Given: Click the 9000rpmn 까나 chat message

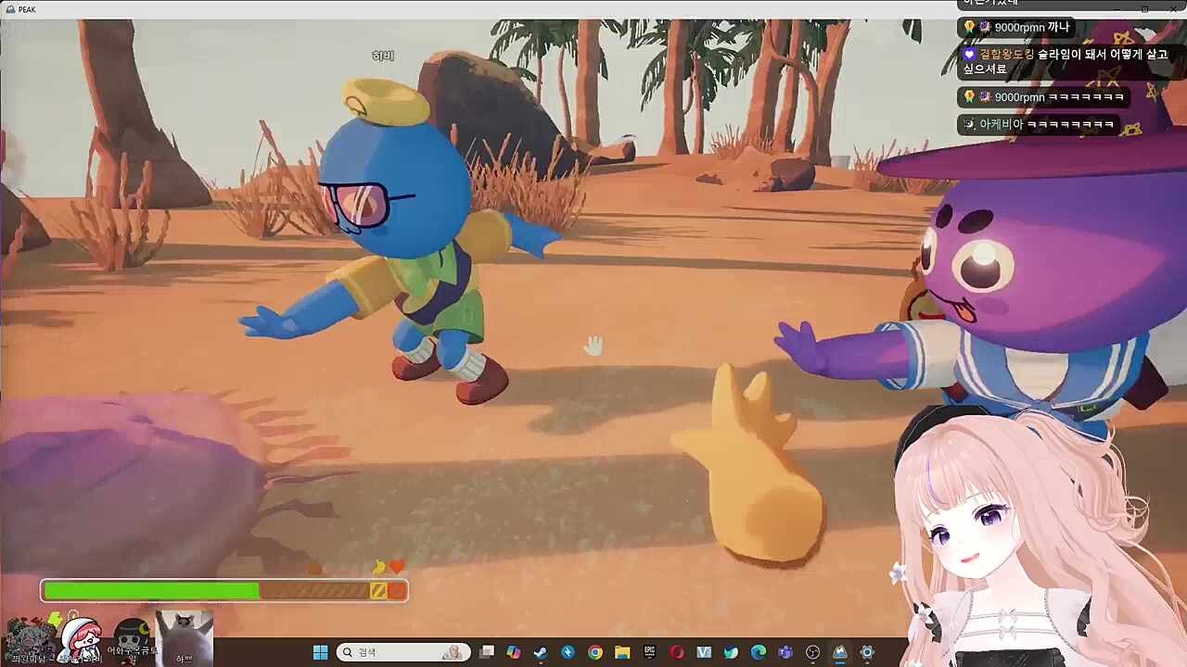Looking at the screenshot, I should click(x=1015, y=28).
